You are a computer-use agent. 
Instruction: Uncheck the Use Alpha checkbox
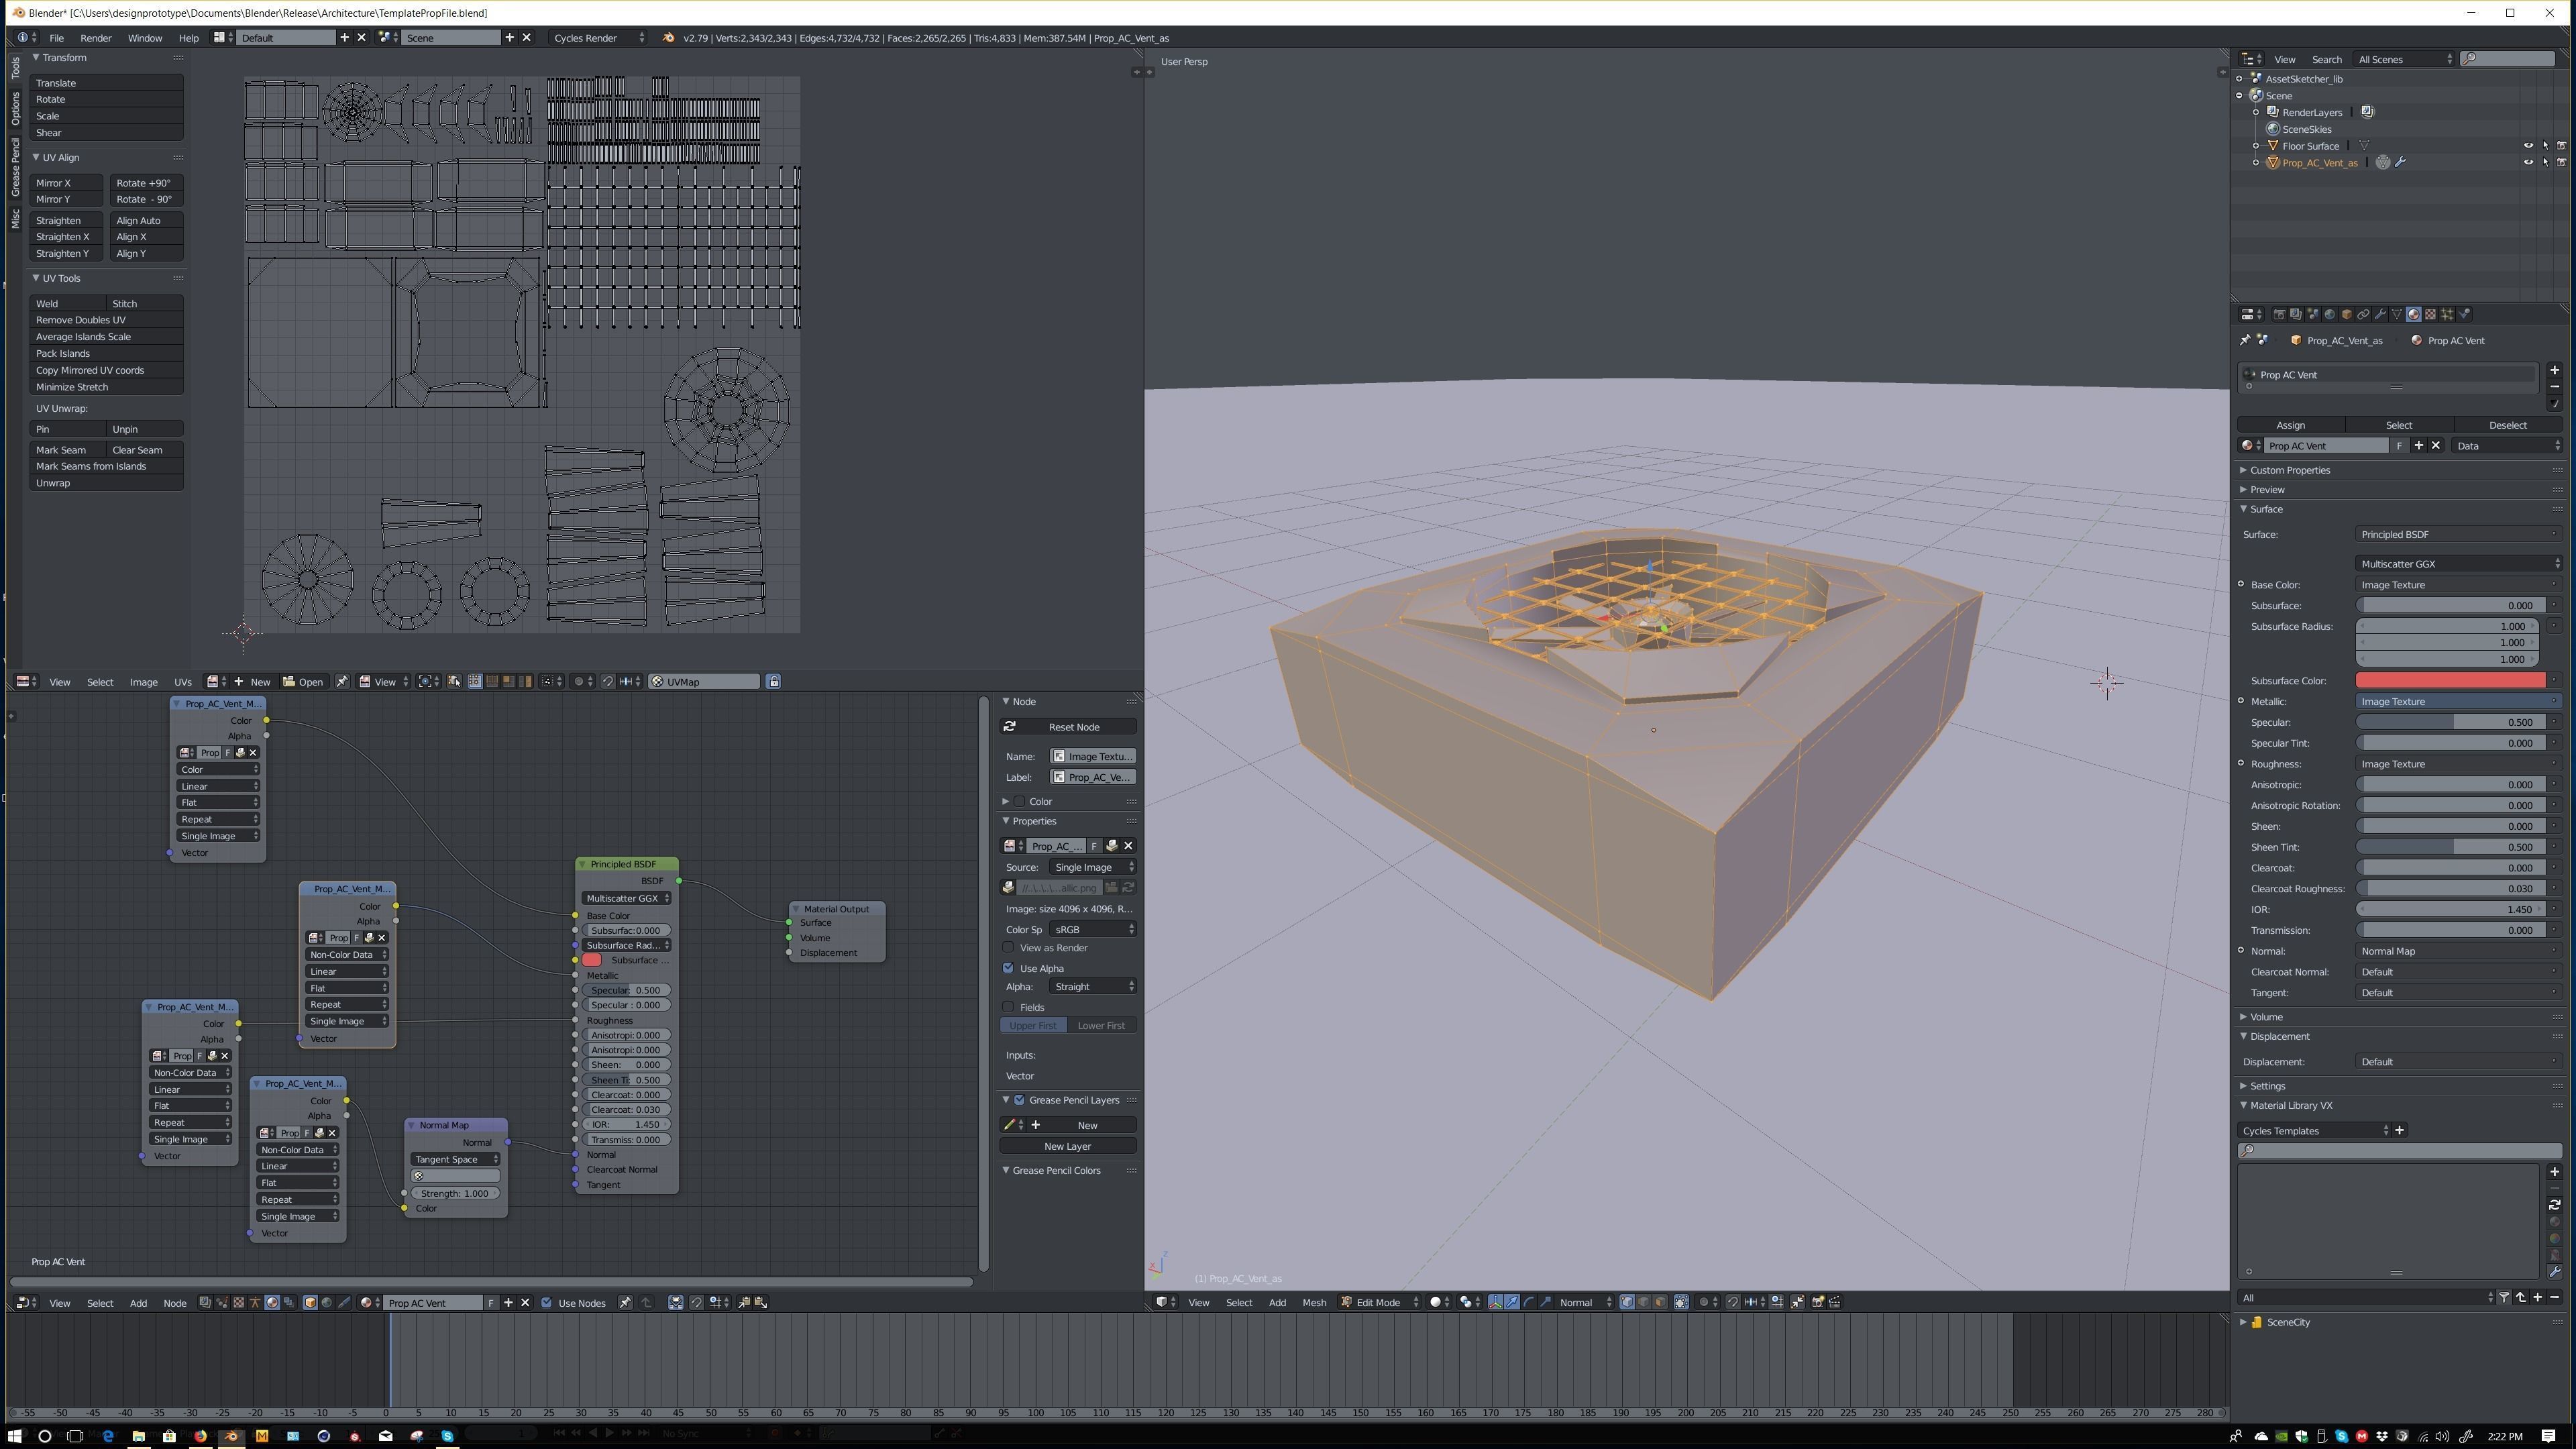tap(1009, 968)
